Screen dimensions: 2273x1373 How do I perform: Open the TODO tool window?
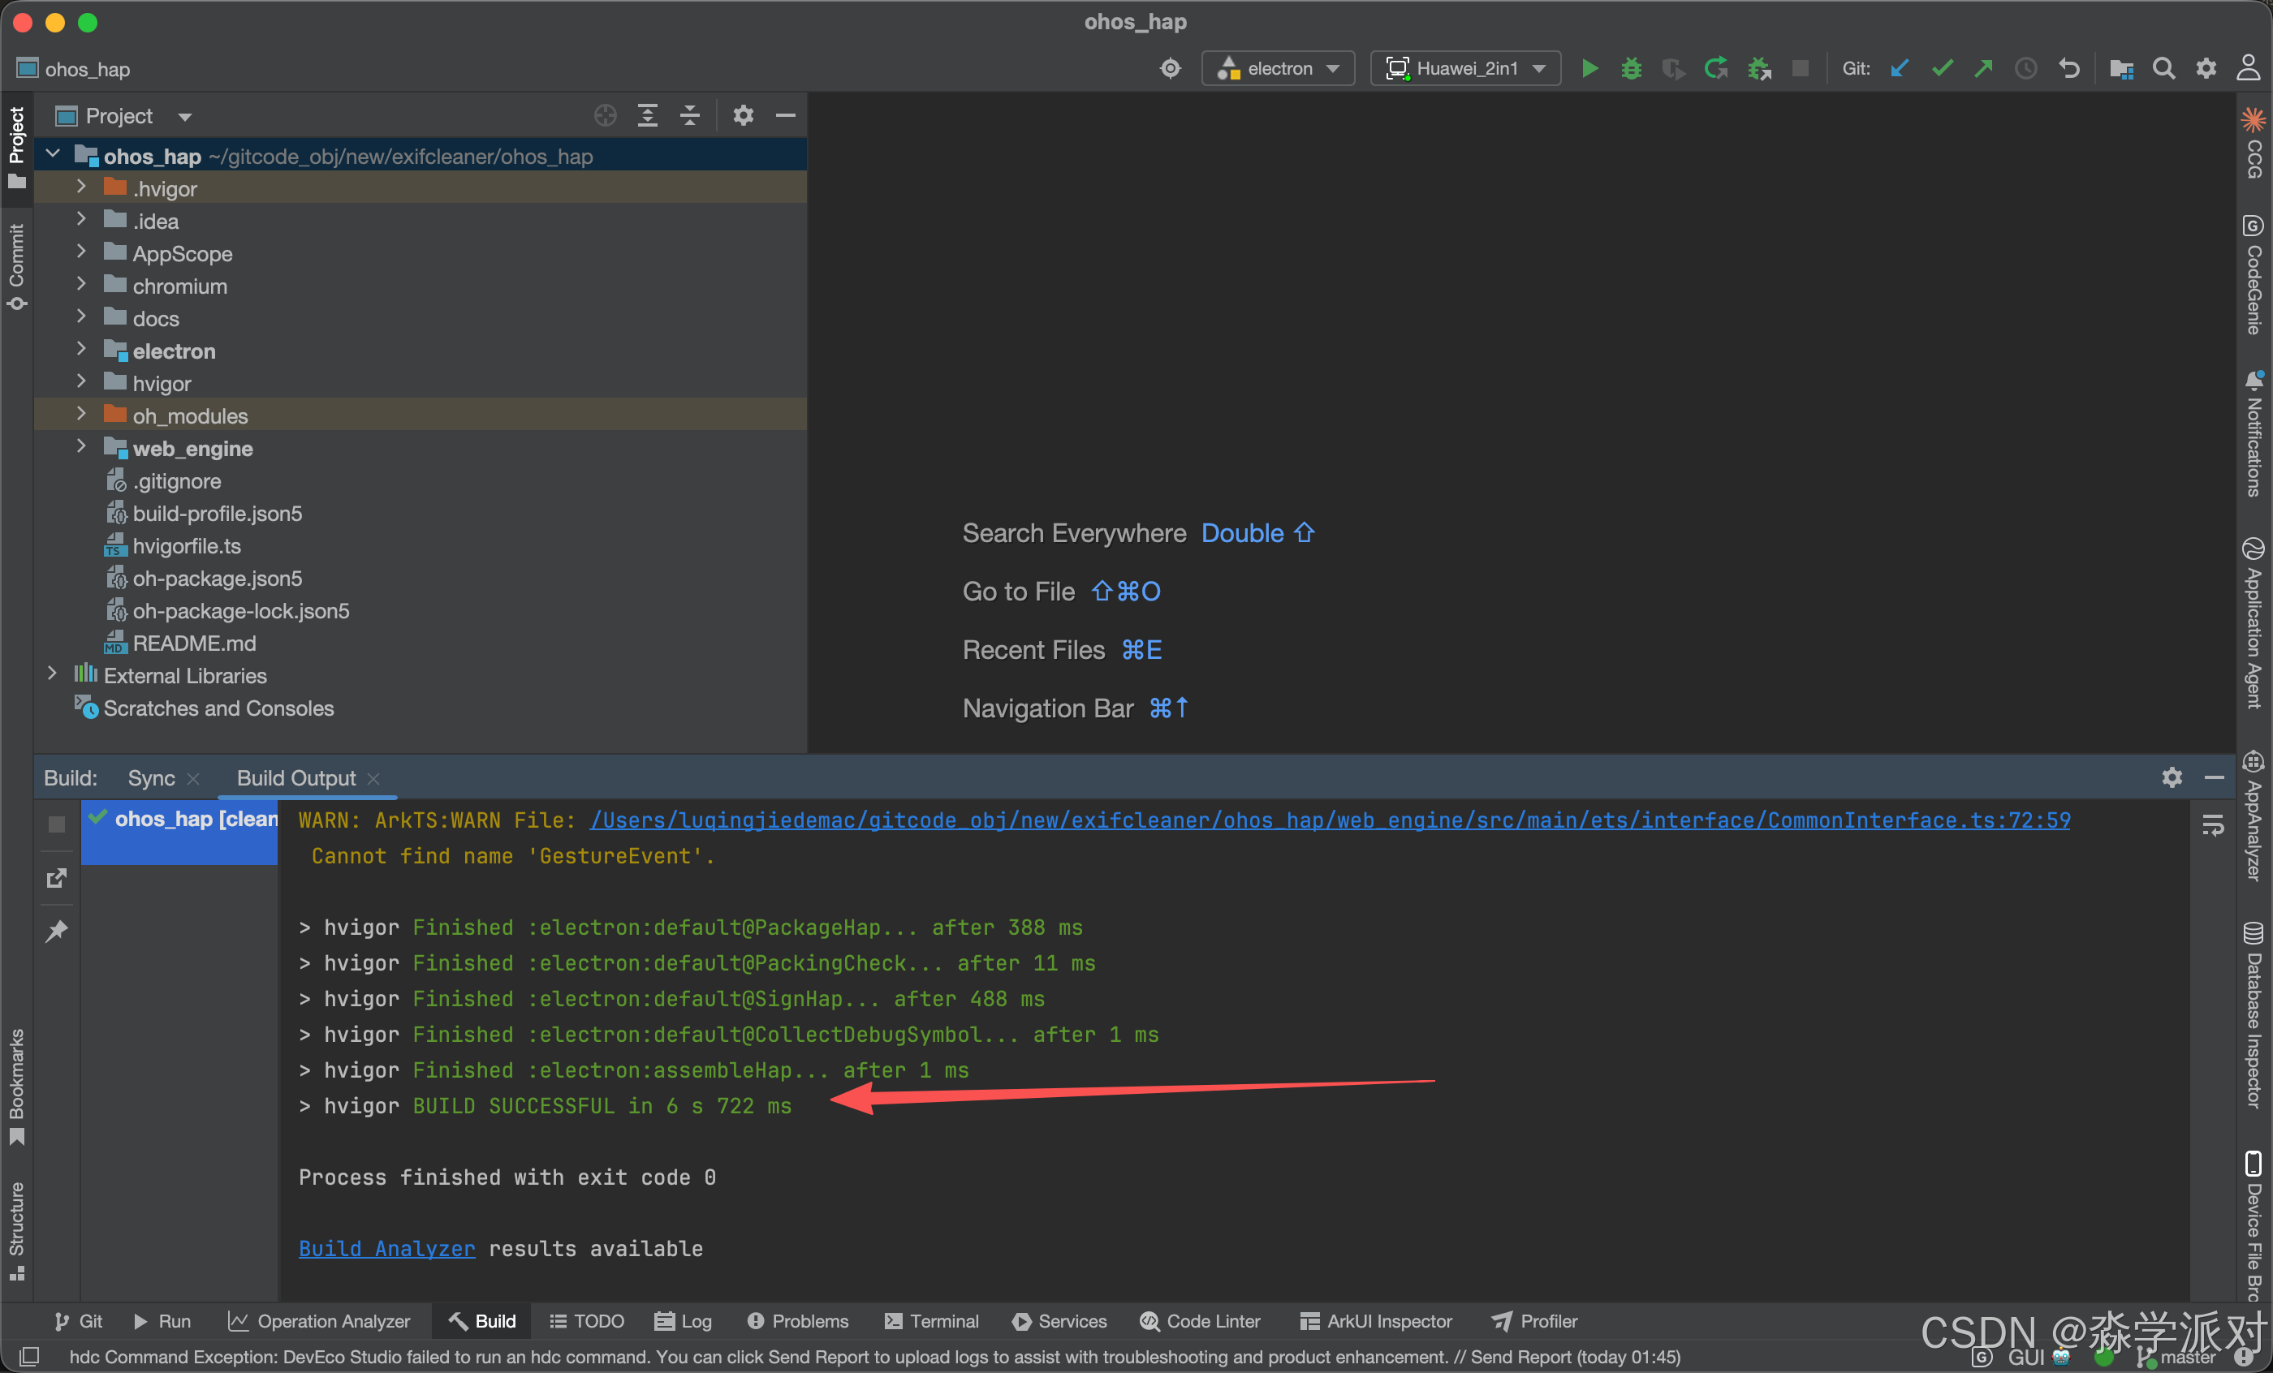587,1320
